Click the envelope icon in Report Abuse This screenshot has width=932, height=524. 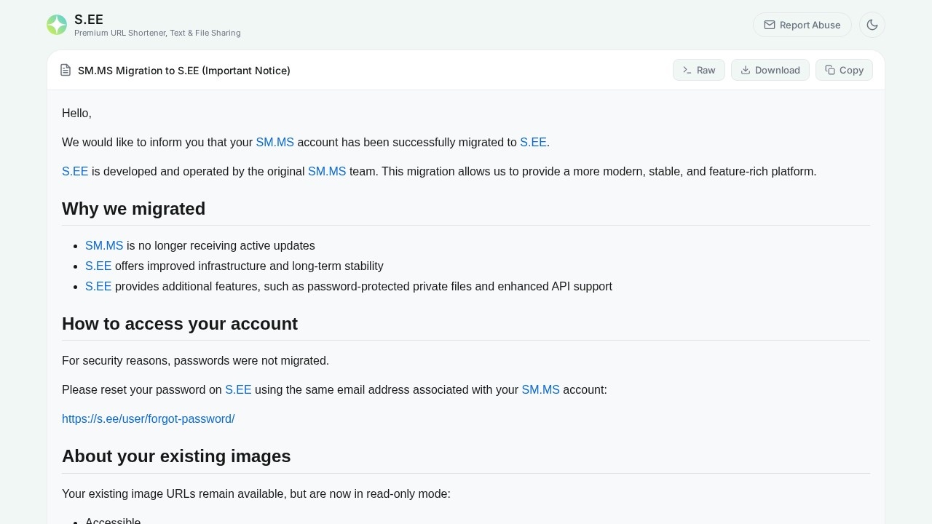click(770, 25)
